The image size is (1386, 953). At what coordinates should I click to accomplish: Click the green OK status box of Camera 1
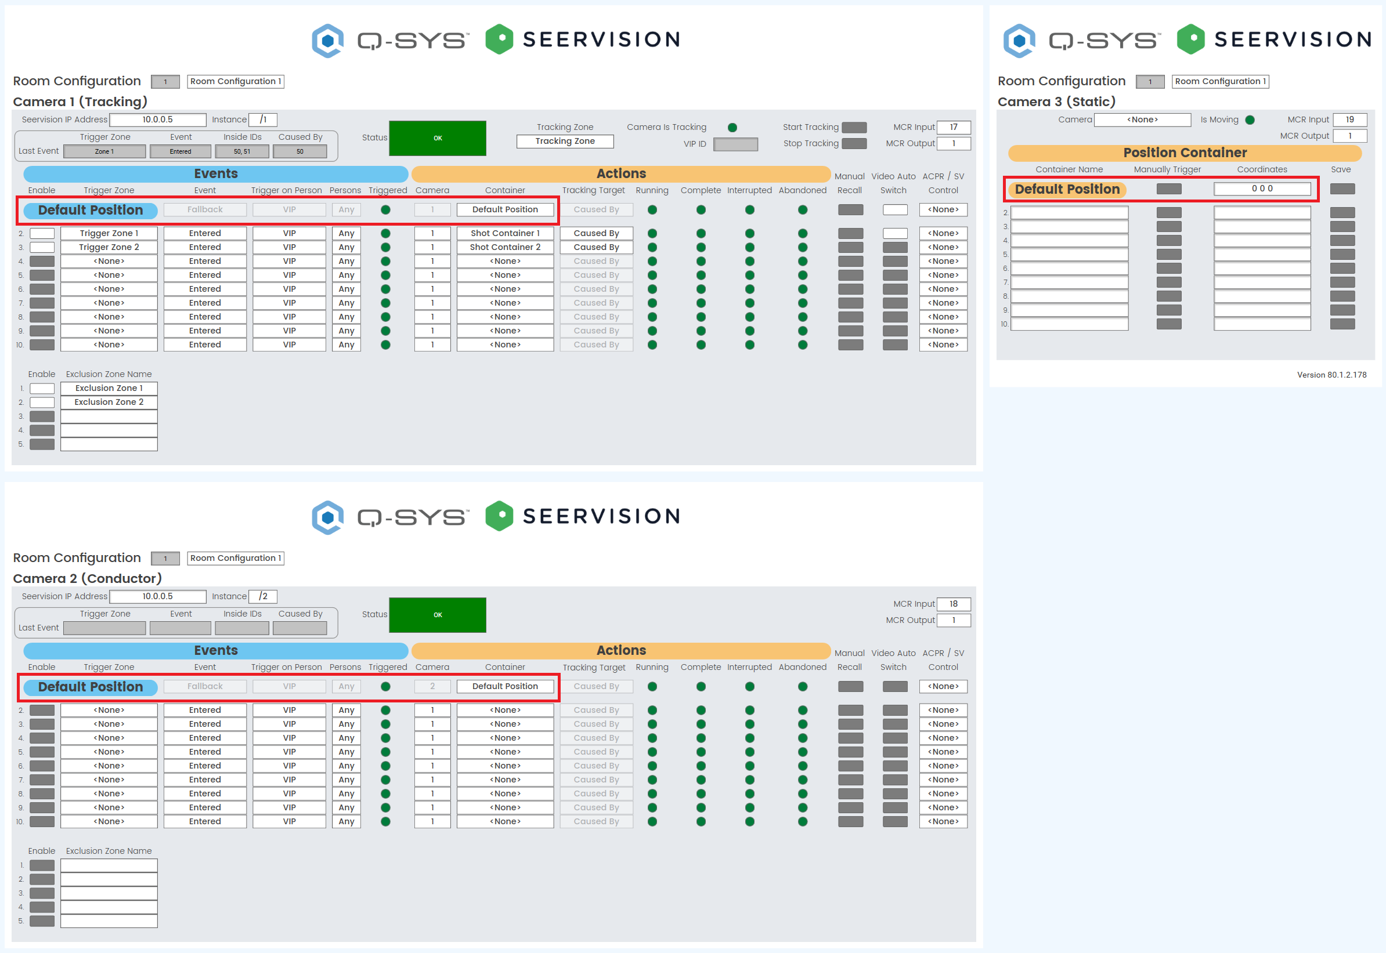pyautogui.click(x=437, y=138)
